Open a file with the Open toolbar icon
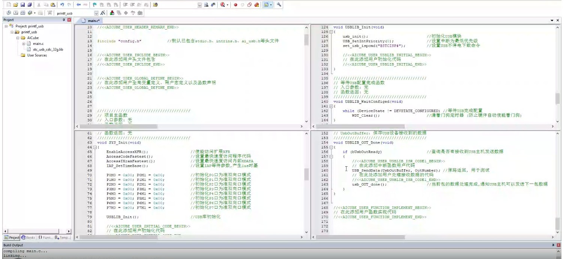The width and height of the screenshot is (566, 259). (15, 5)
